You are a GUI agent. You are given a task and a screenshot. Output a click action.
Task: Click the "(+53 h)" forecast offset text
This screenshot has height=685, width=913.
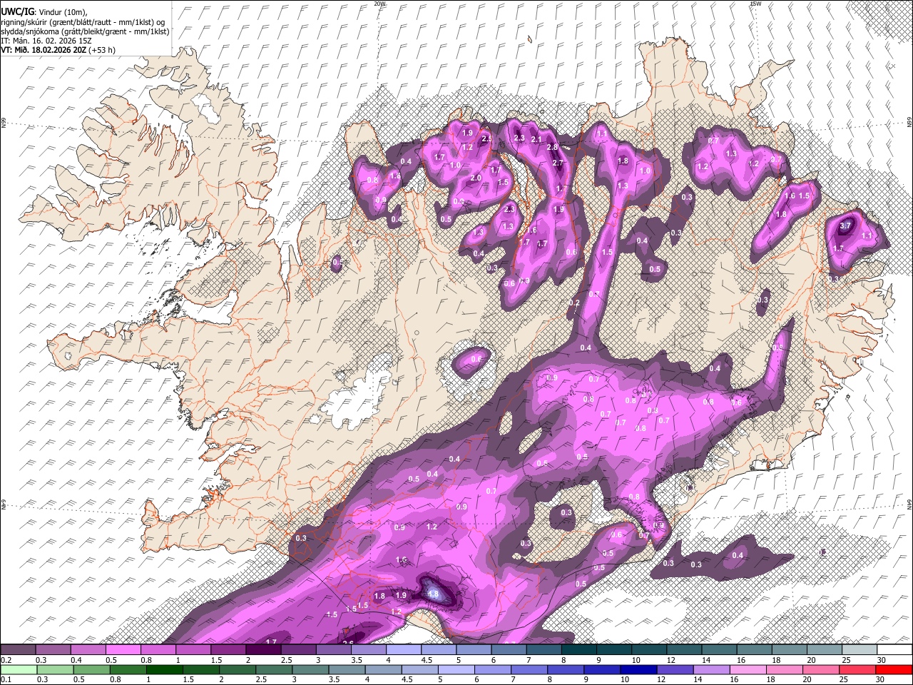tap(102, 51)
